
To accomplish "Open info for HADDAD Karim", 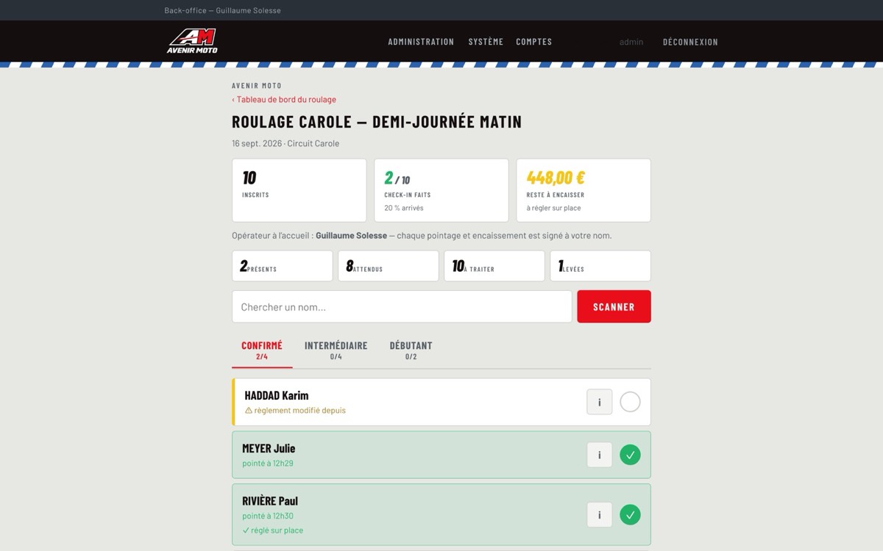I will [599, 402].
